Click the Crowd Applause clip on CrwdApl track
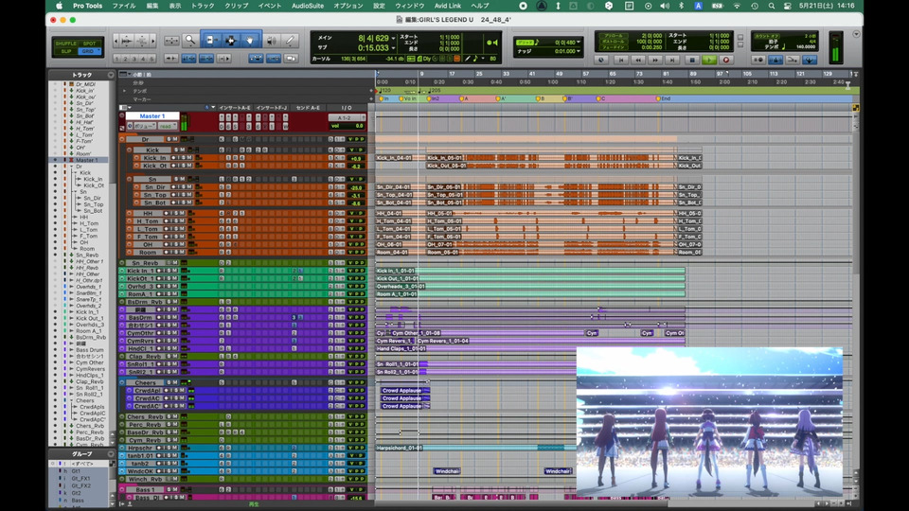This screenshot has height=511, width=909. click(404, 391)
